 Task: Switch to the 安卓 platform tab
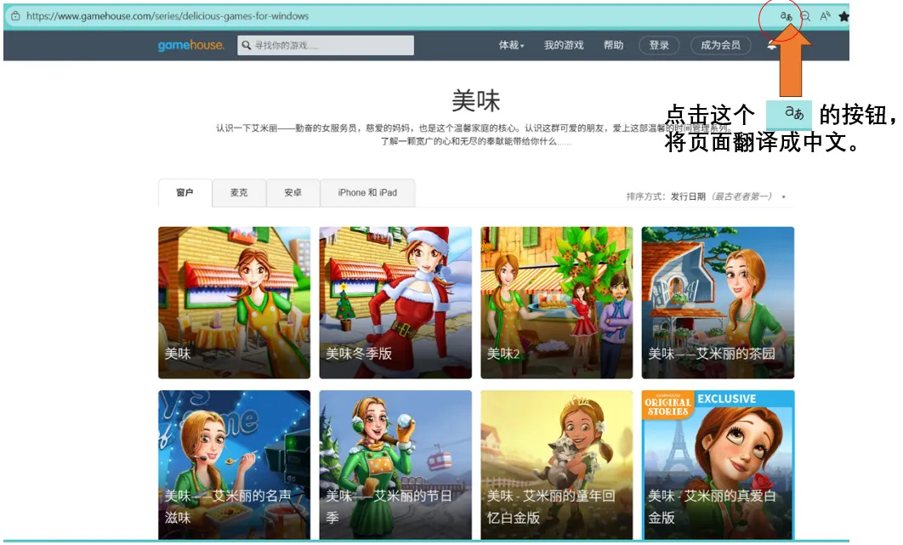click(293, 192)
